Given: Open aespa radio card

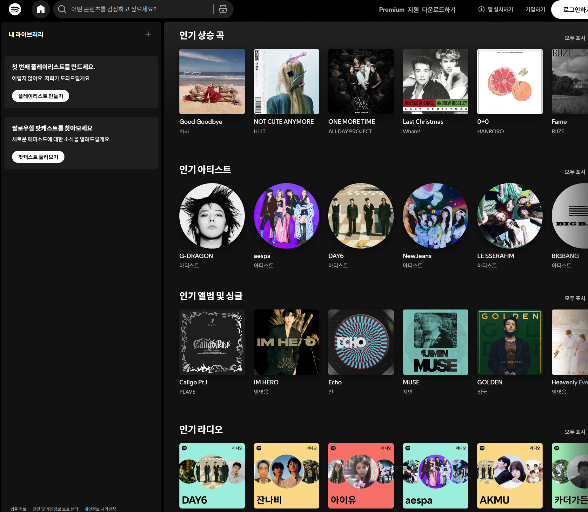Looking at the screenshot, I should 436,476.
